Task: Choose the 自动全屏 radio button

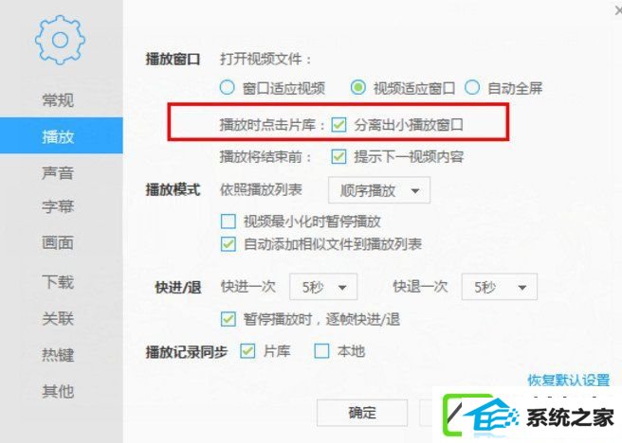Action: (472, 87)
